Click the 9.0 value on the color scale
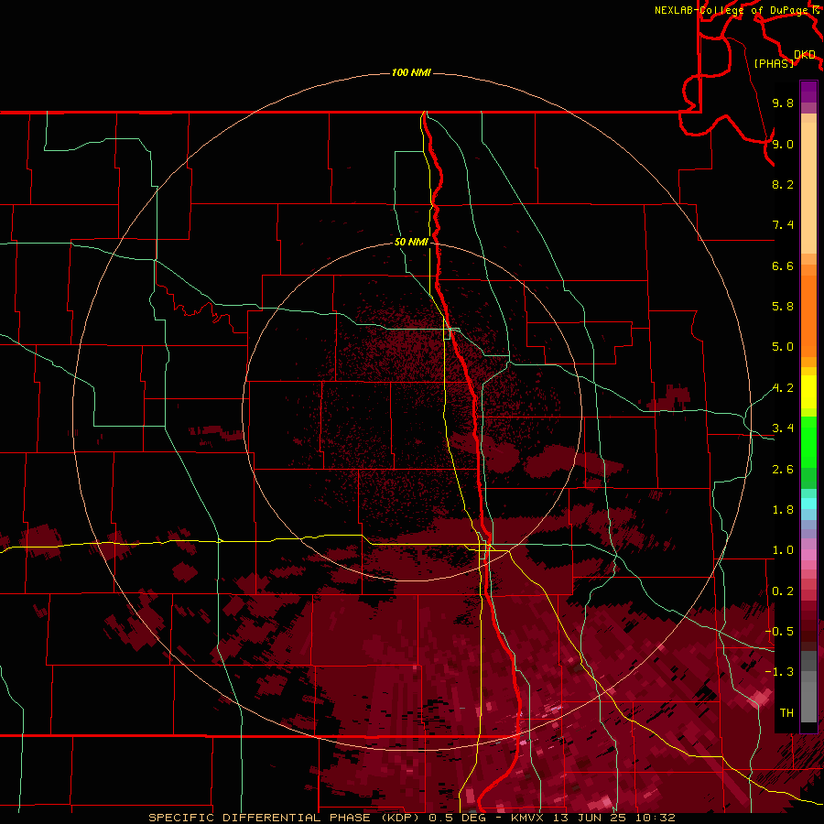Image resolution: width=824 pixels, height=824 pixels. (783, 144)
